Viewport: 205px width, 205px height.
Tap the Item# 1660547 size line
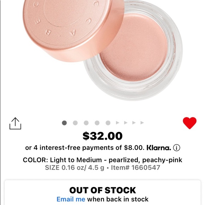click(102, 168)
